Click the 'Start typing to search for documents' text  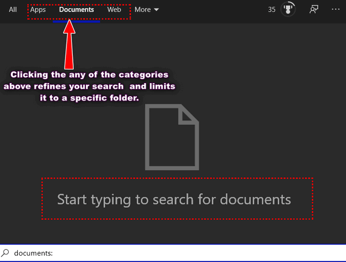[x=174, y=200]
